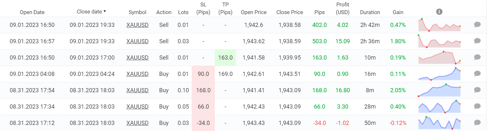Open XAUUSD link in 19:33 Sell 0.01 row
Screen dimensions: 498x131
138,25
